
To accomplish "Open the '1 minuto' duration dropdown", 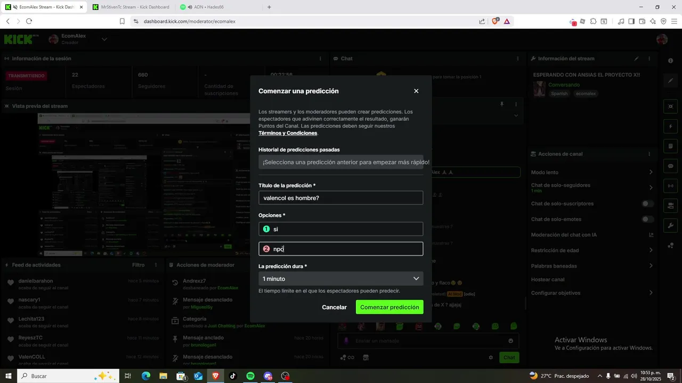I will coord(341,279).
